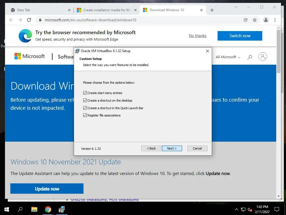Expand All Microsoft dropdown
This screenshot has width=286, height=215.
coord(228,57)
